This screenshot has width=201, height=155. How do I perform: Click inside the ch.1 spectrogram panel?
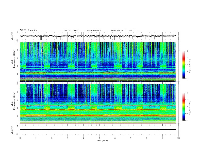(98, 62)
